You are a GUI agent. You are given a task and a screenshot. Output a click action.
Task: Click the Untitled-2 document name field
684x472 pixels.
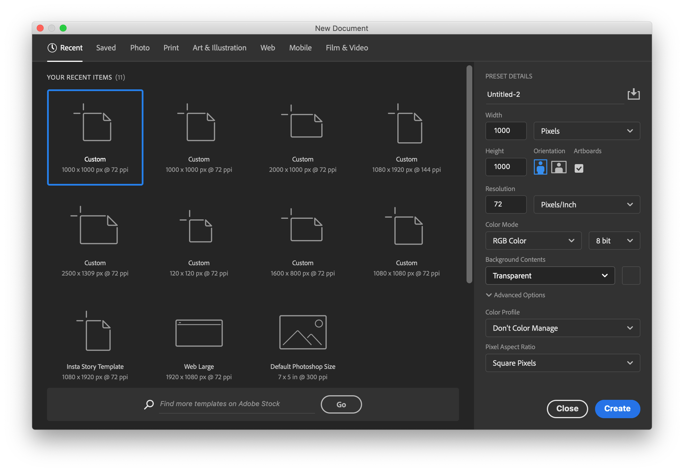(555, 94)
